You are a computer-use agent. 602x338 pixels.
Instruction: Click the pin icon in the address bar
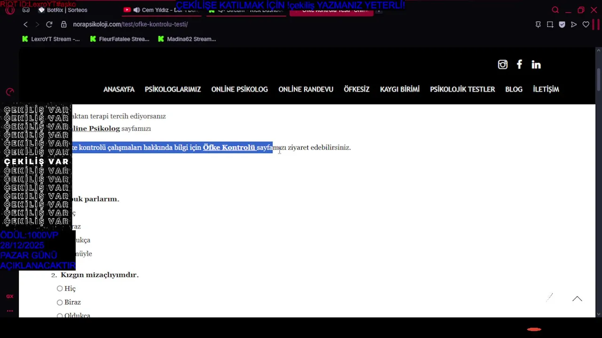(x=538, y=24)
